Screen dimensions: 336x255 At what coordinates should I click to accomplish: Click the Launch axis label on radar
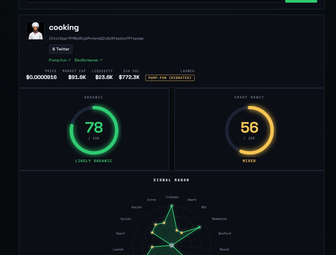[118, 249]
